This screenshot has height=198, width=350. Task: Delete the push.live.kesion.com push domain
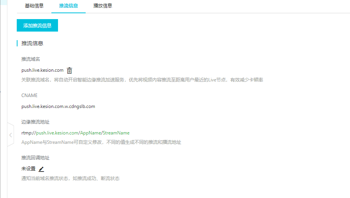69,71
